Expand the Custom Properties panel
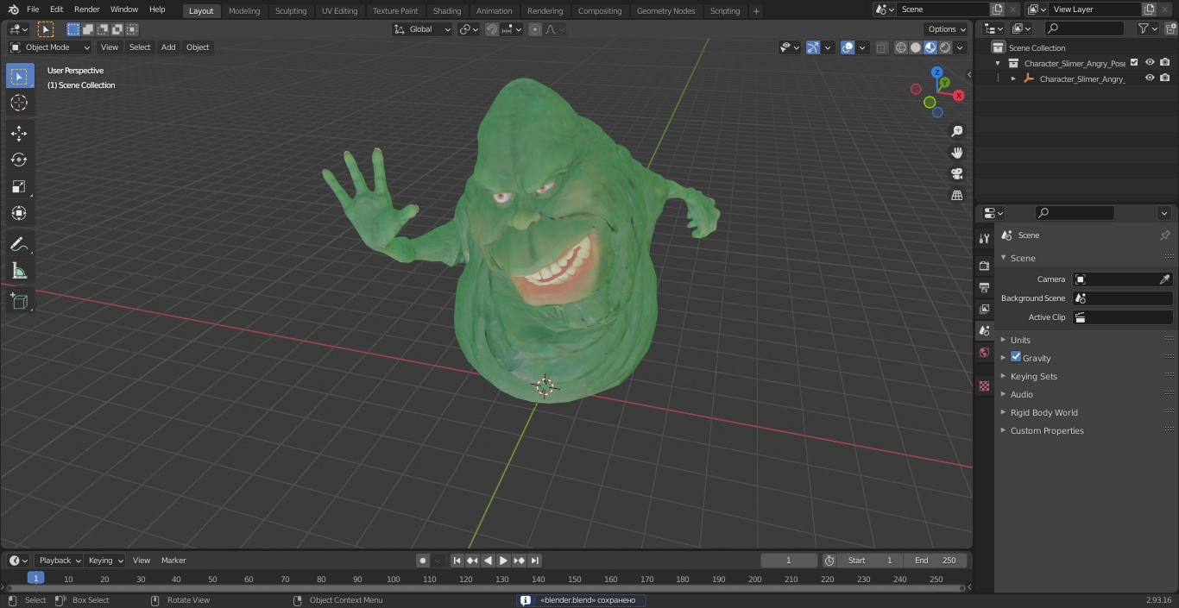This screenshot has width=1179, height=608. [1047, 430]
